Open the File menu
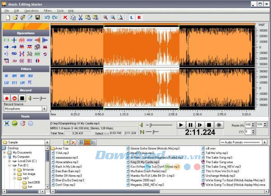271x196 pixels. point(7,11)
